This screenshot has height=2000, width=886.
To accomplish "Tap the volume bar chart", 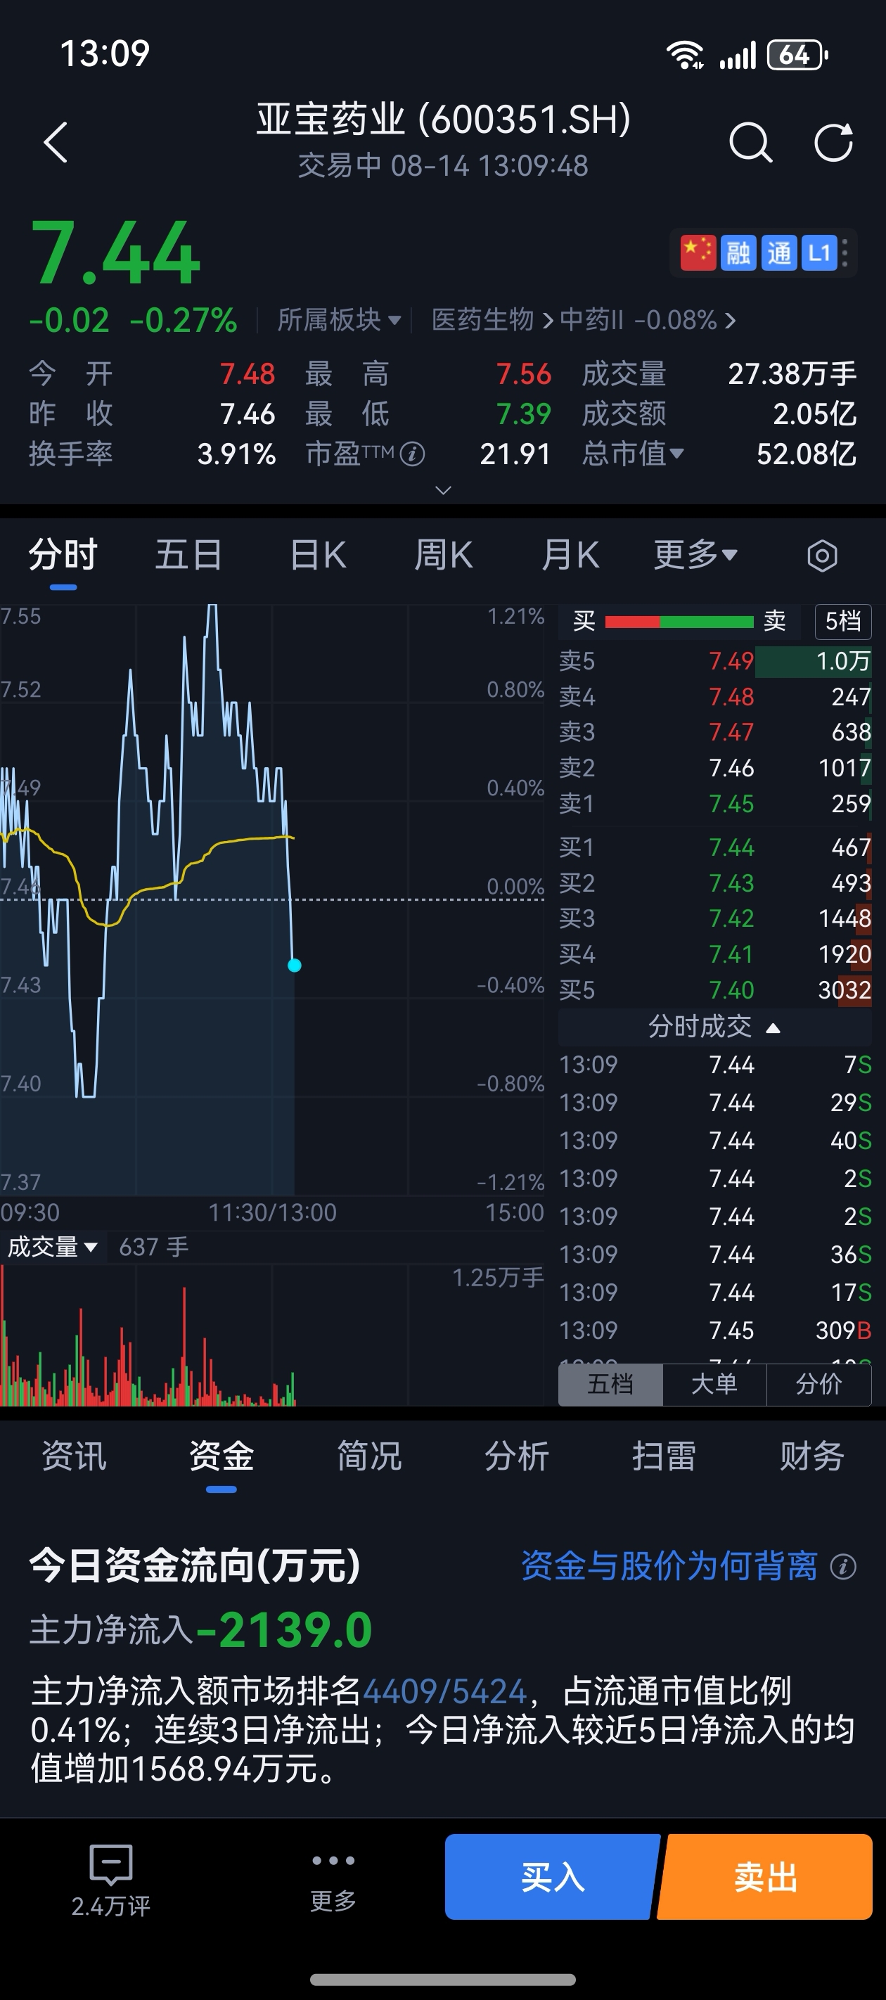I will (272, 1335).
